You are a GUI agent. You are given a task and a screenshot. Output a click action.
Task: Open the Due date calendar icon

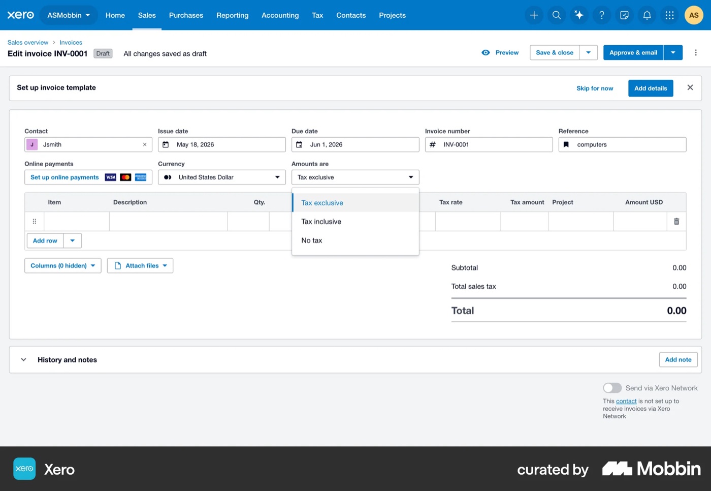(299, 145)
